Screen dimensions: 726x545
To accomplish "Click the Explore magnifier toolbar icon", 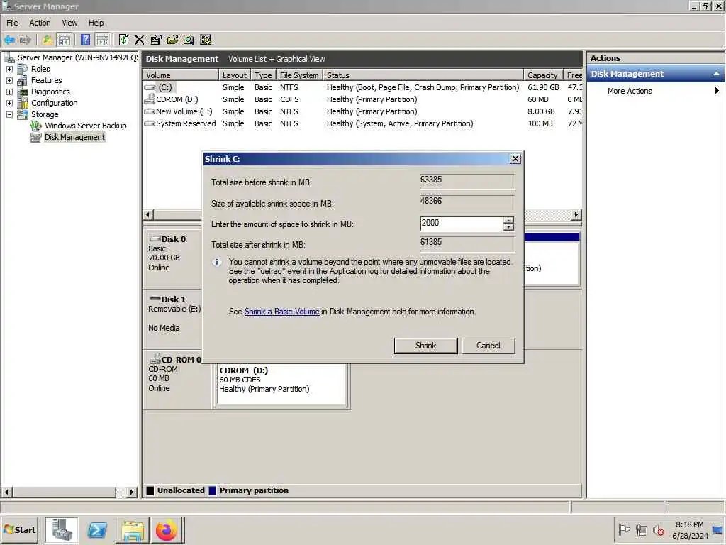I will pyautogui.click(x=189, y=40).
